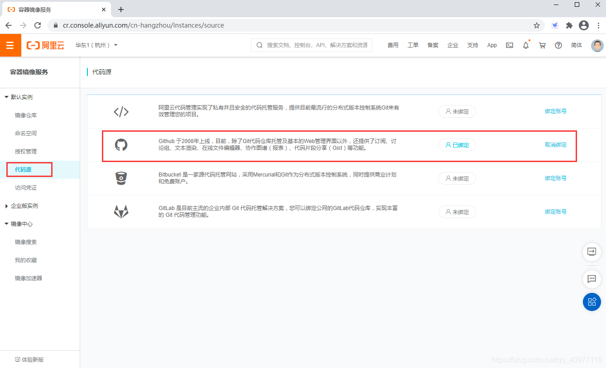606x368 pixels.
Task: Open the Chrome three-dot menu
Action: [598, 25]
